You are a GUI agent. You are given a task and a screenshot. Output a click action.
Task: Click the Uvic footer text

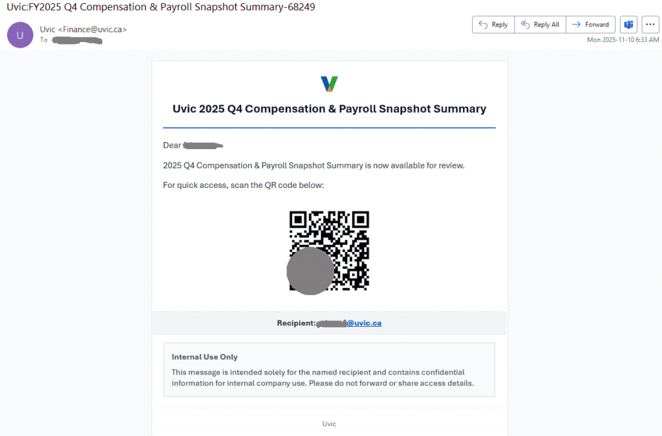329,424
